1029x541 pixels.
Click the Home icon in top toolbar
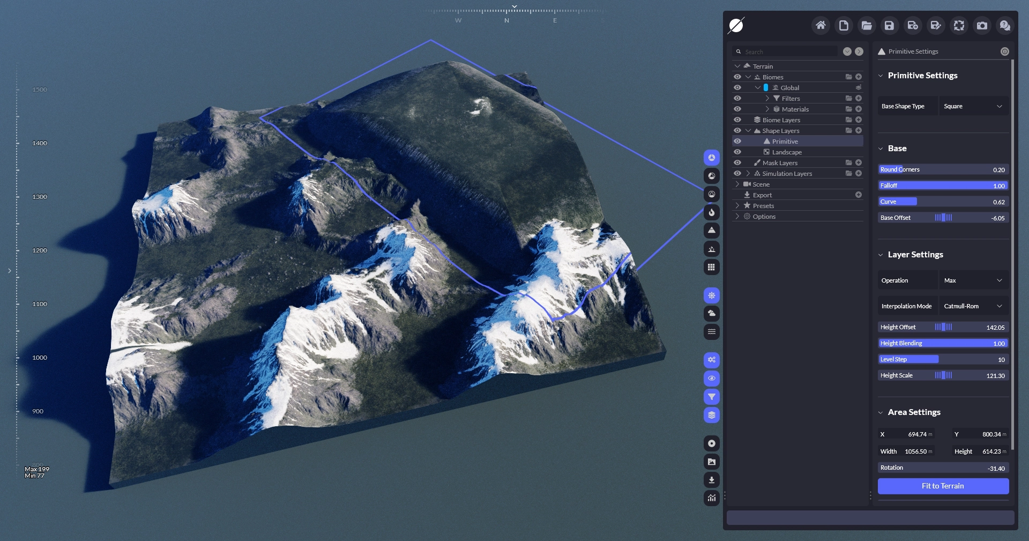[x=821, y=25]
